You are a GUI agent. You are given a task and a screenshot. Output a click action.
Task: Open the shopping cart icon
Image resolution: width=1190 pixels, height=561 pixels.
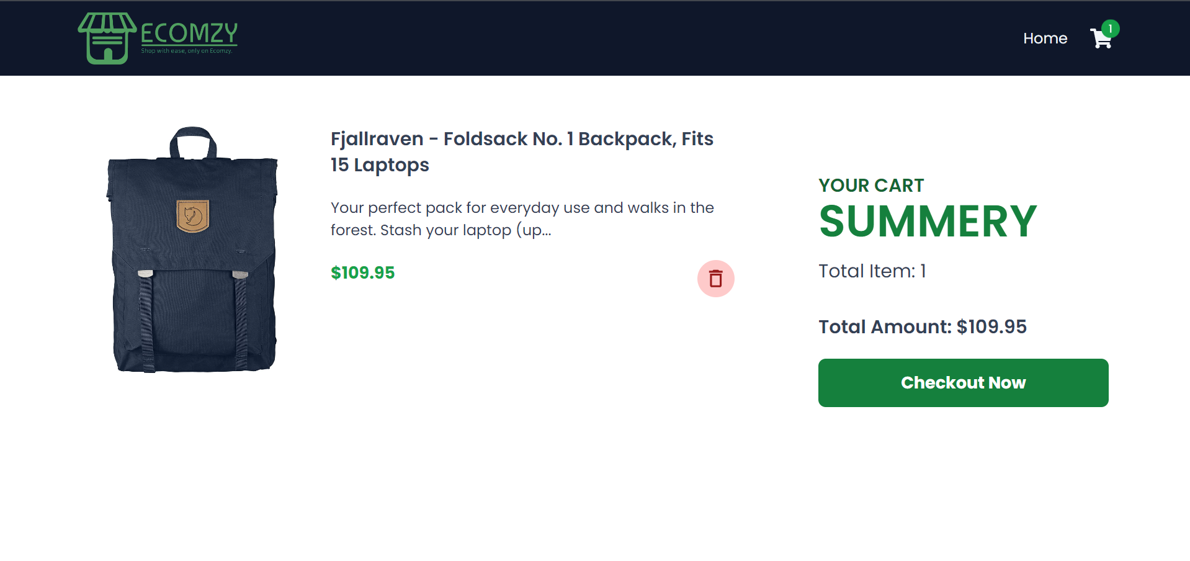click(1101, 39)
